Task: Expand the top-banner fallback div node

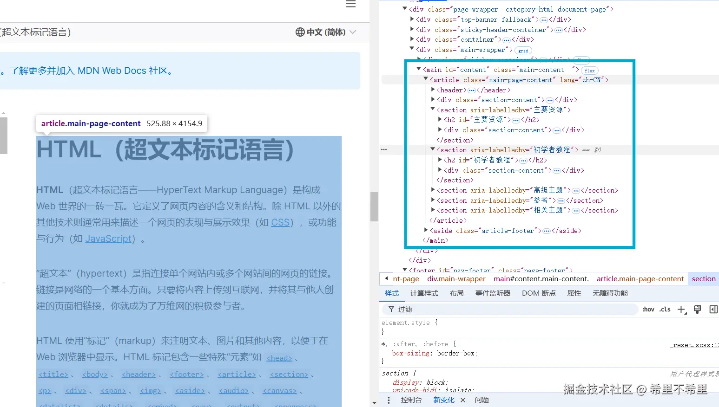Action: coord(412,19)
